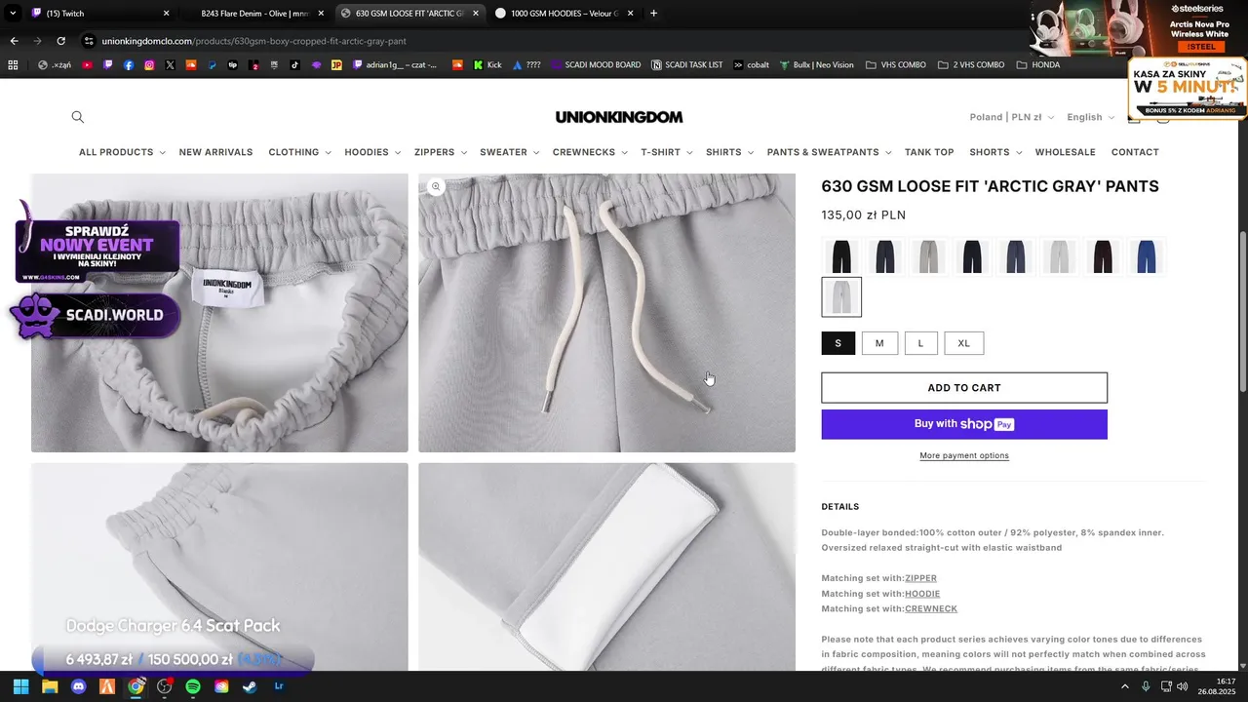Open the matching ZIPPER link
1248x702 pixels.
(920, 578)
